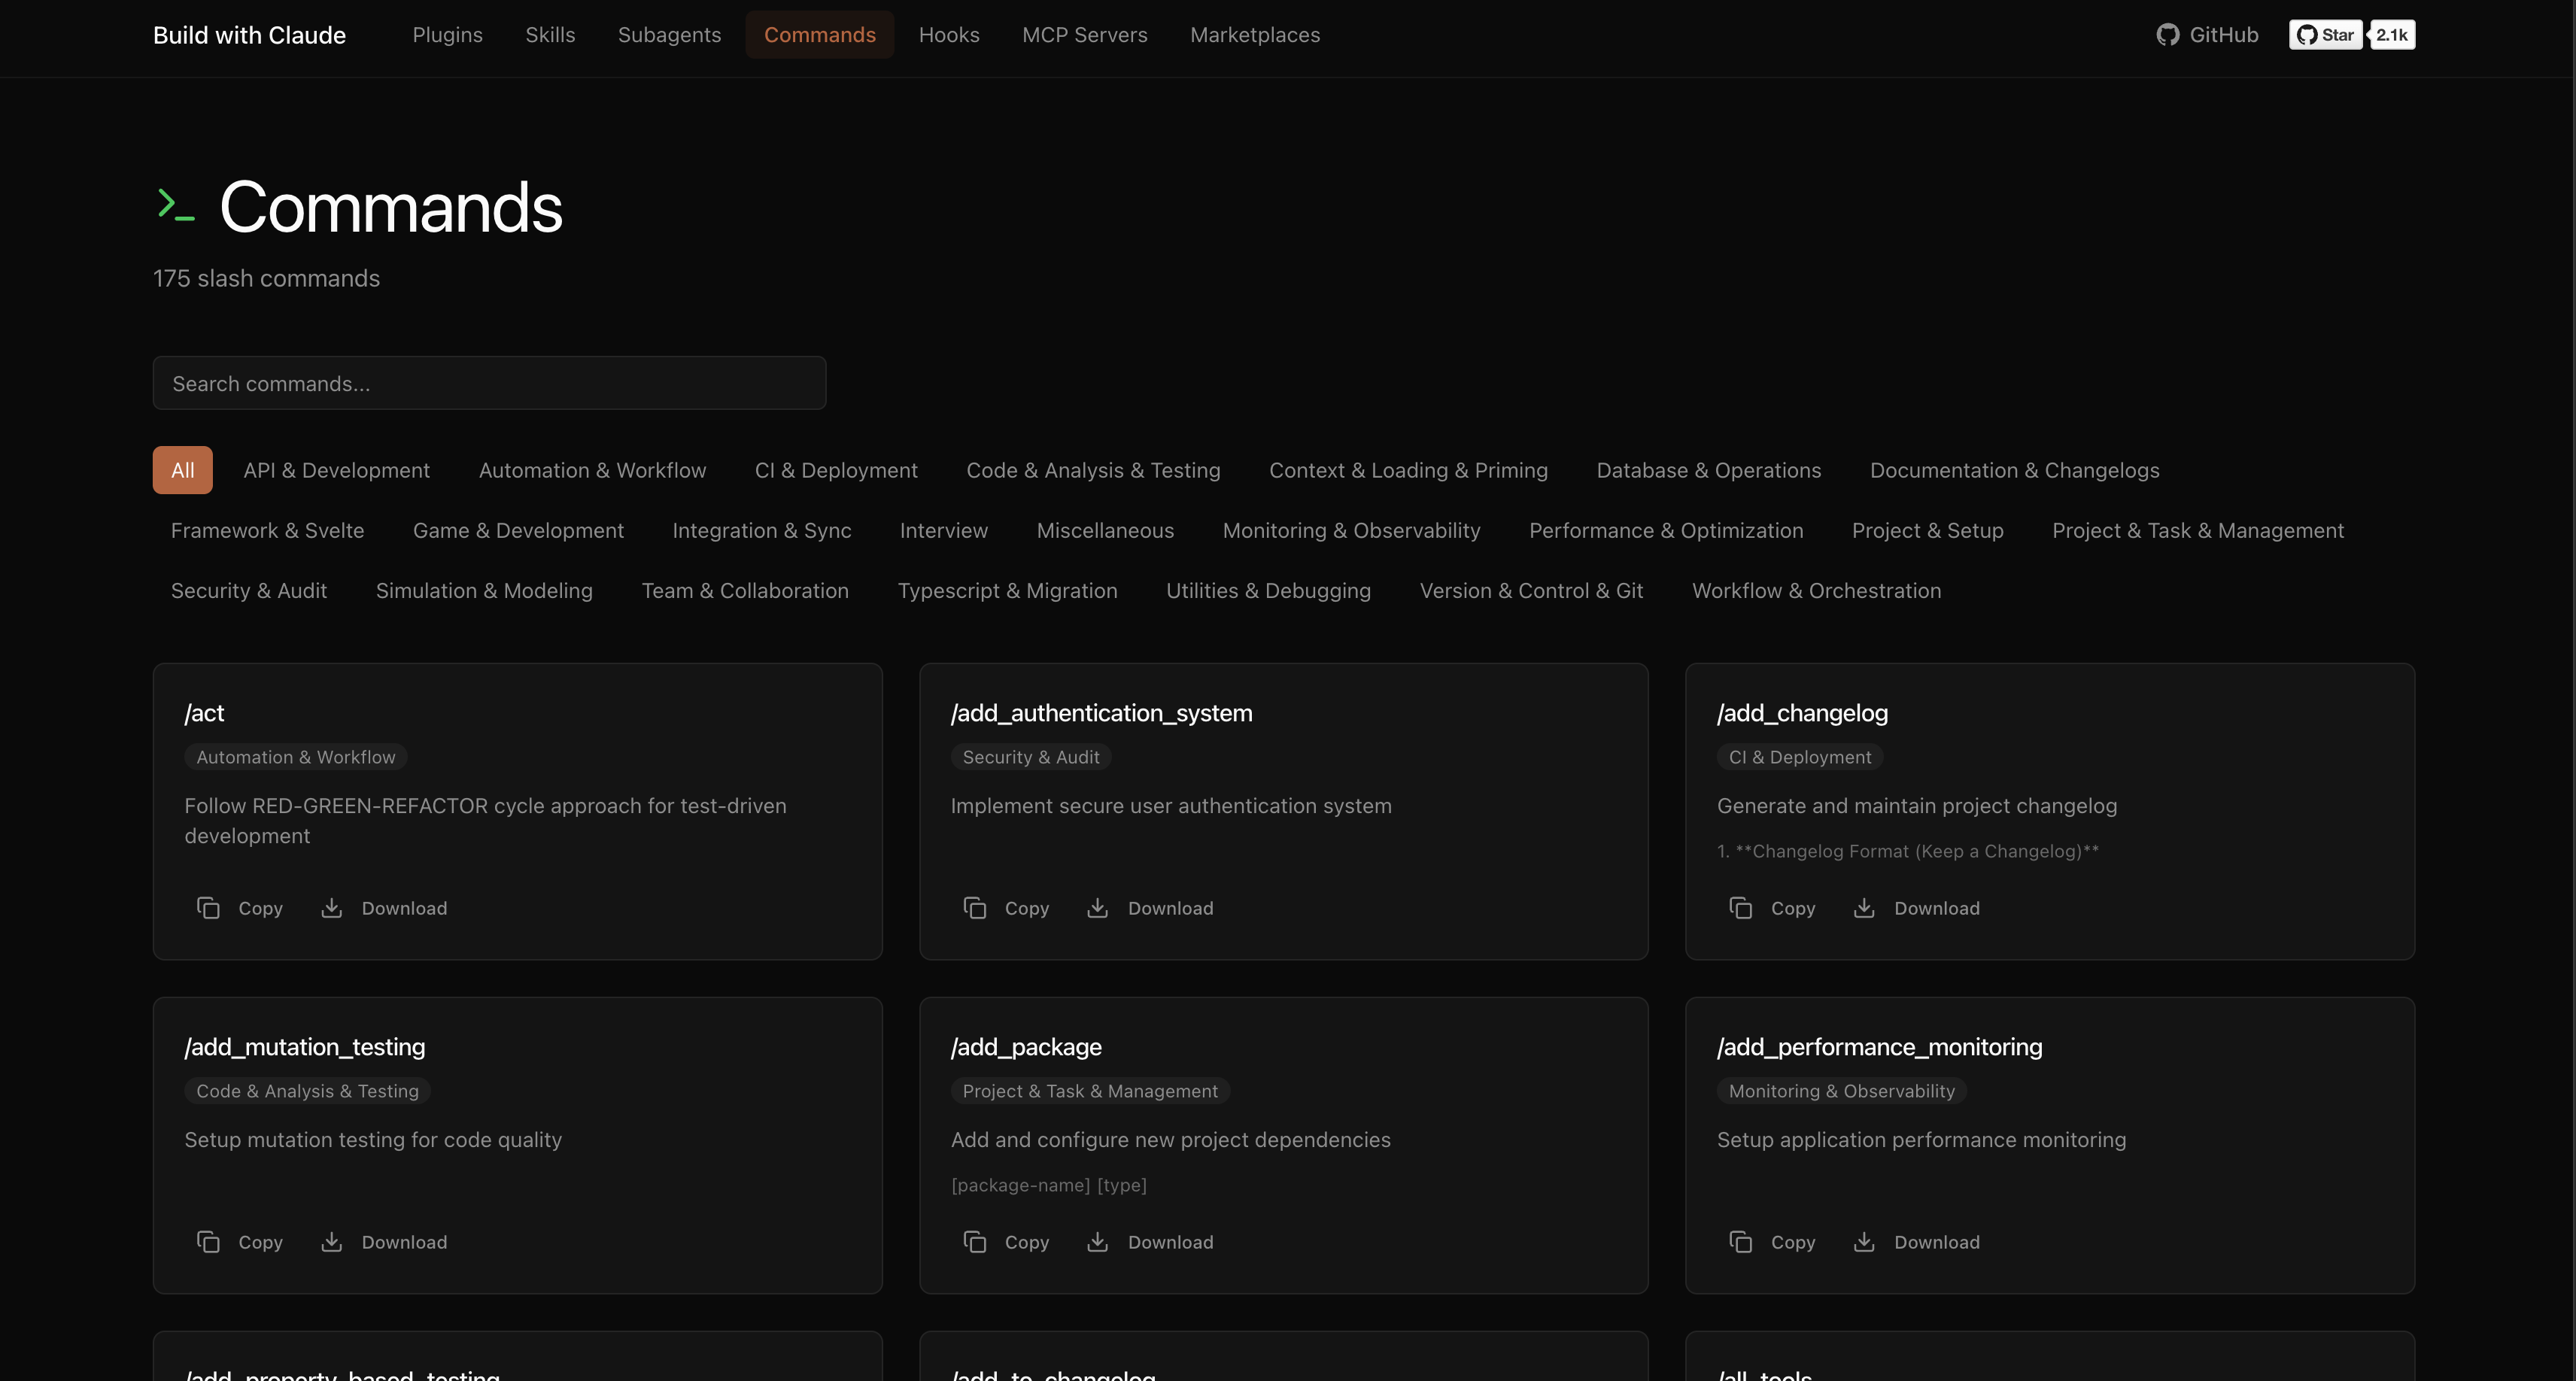
Task: Toggle the Security & Audit category filter
Action: pyautogui.click(x=248, y=590)
